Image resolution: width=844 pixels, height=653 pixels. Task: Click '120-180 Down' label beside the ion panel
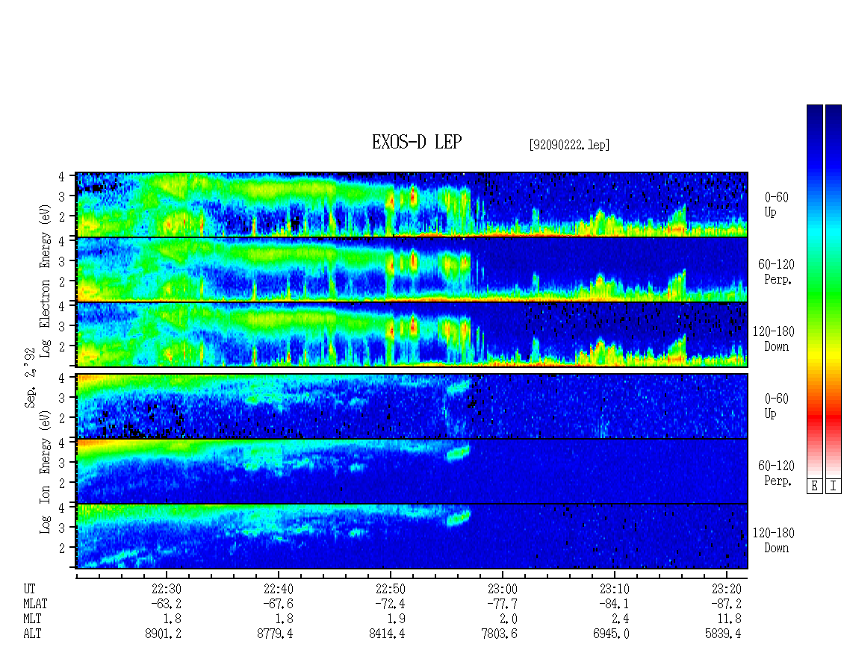pos(774,540)
